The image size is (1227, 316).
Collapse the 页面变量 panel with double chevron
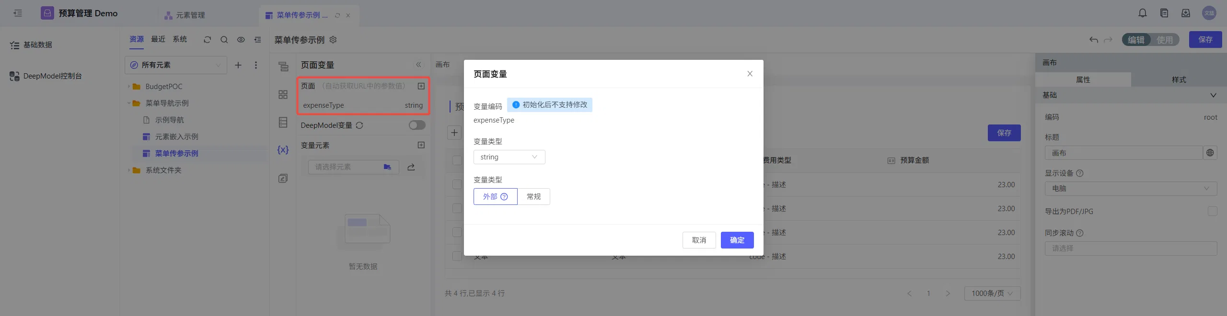pyautogui.click(x=418, y=65)
